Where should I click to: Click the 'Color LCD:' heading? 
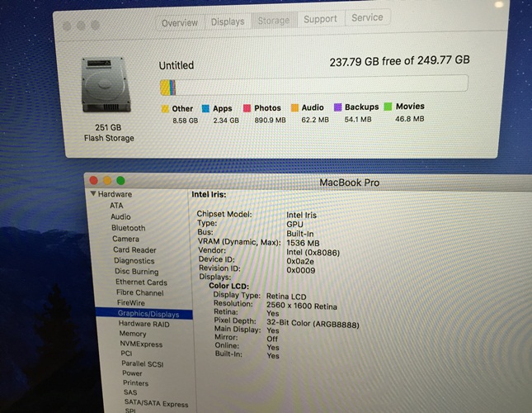[x=228, y=286]
